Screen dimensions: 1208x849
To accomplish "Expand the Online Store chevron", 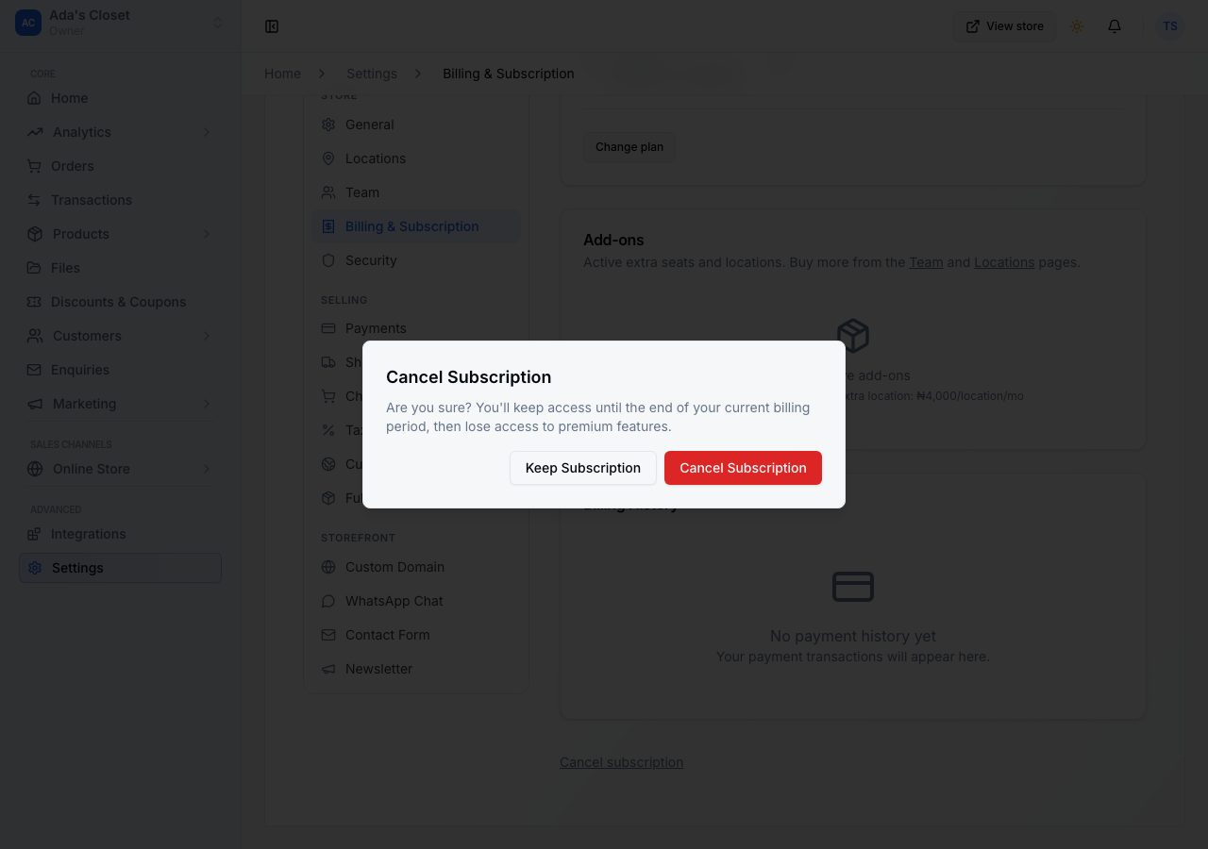I will coord(207,469).
